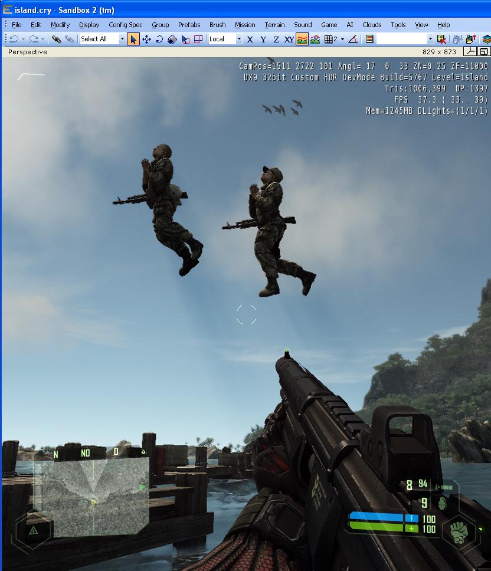Toggle the Z axis constraint
The width and height of the screenshot is (491, 571).
(x=276, y=40)
